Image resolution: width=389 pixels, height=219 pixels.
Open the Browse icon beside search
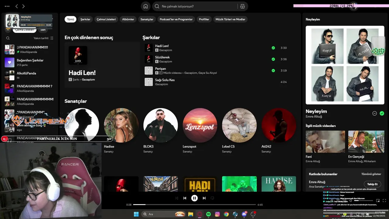point(242,6)
